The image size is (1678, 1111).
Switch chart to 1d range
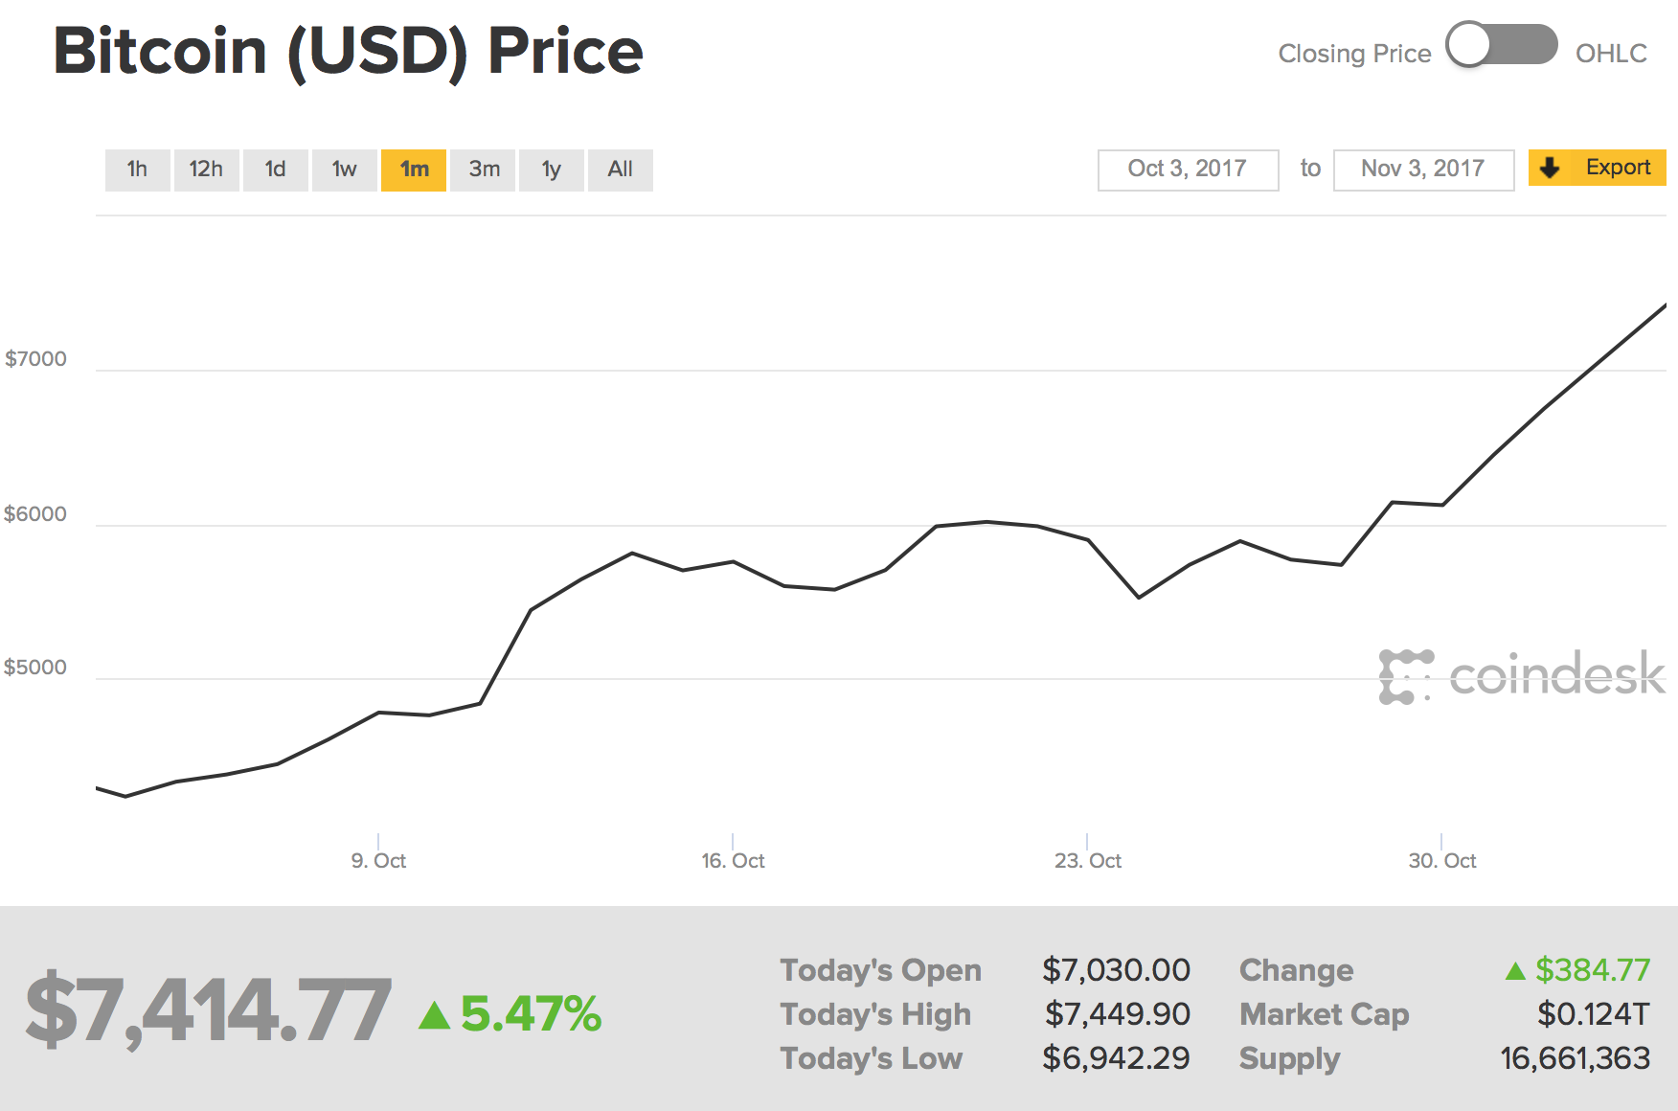pos(275,170)
